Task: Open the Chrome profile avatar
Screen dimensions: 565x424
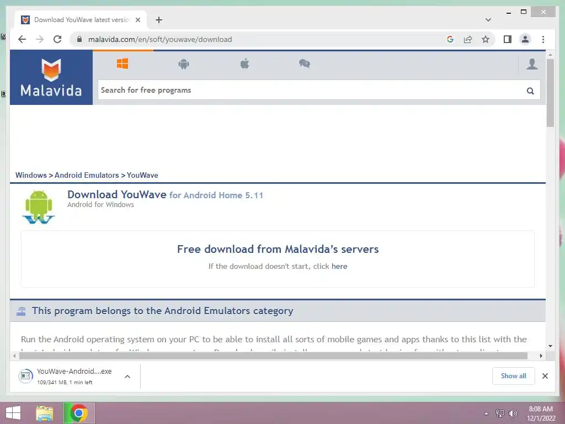Action: coord(525,39)
